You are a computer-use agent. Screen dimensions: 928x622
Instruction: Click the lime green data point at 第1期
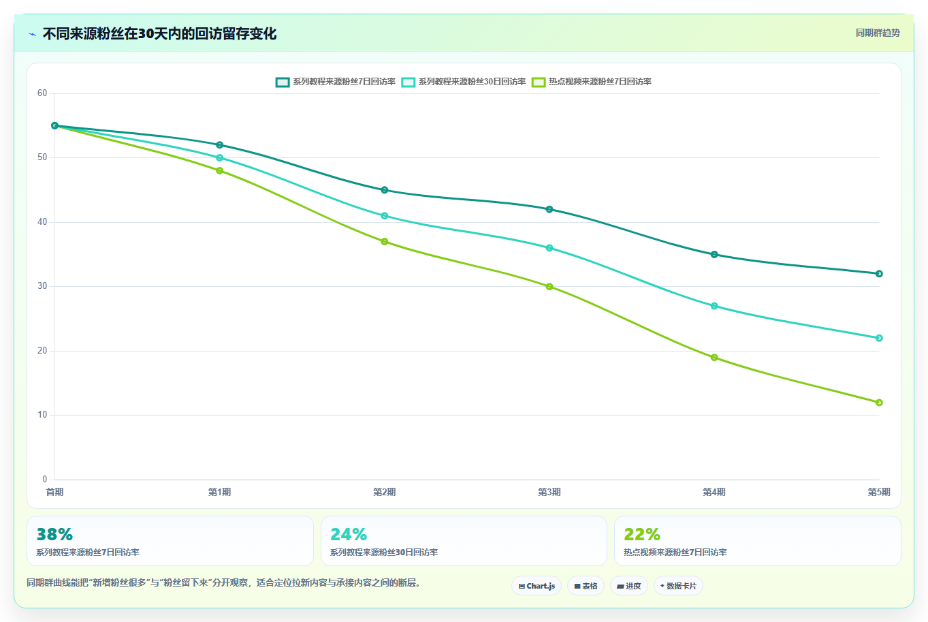(x=219, y=171)
